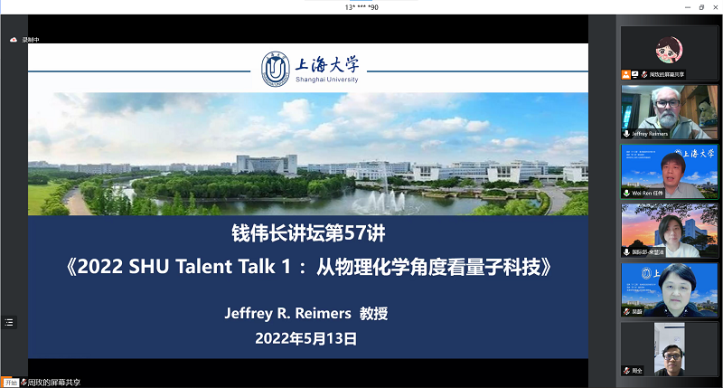723x388 pixels.
Task: Select Wei Ren 任伟 video tile
Action: point(669,172)
